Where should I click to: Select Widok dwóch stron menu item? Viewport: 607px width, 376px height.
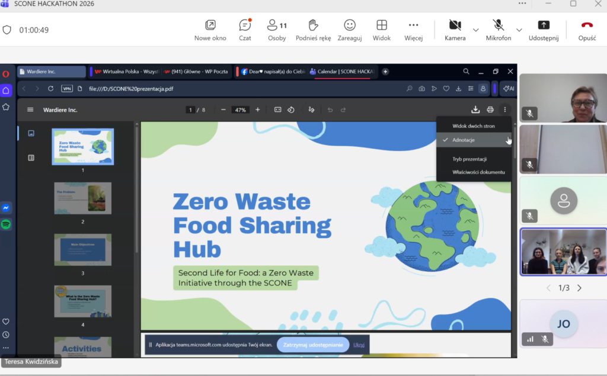473,126
